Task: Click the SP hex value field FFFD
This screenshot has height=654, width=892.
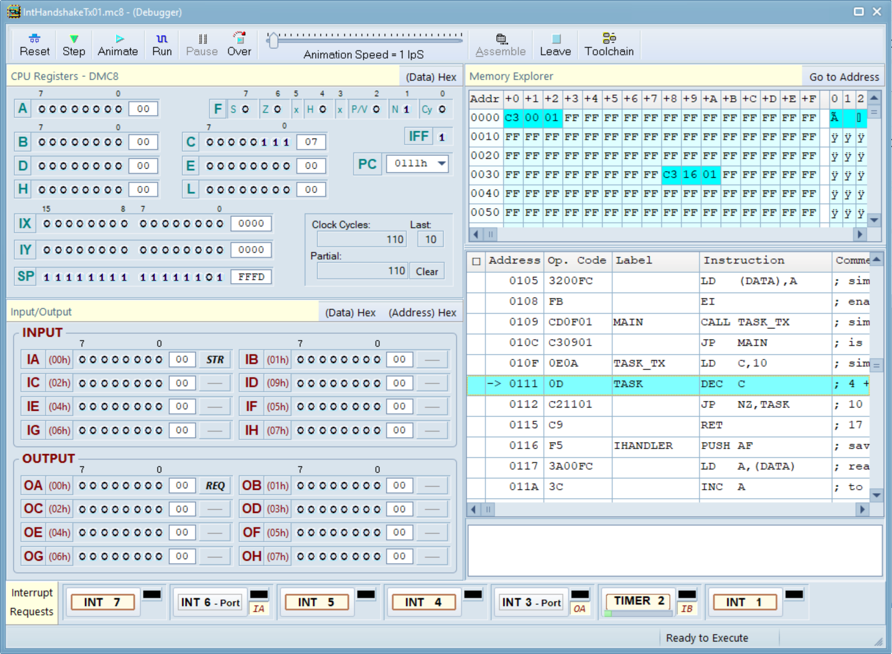Action: click(251, 277)
